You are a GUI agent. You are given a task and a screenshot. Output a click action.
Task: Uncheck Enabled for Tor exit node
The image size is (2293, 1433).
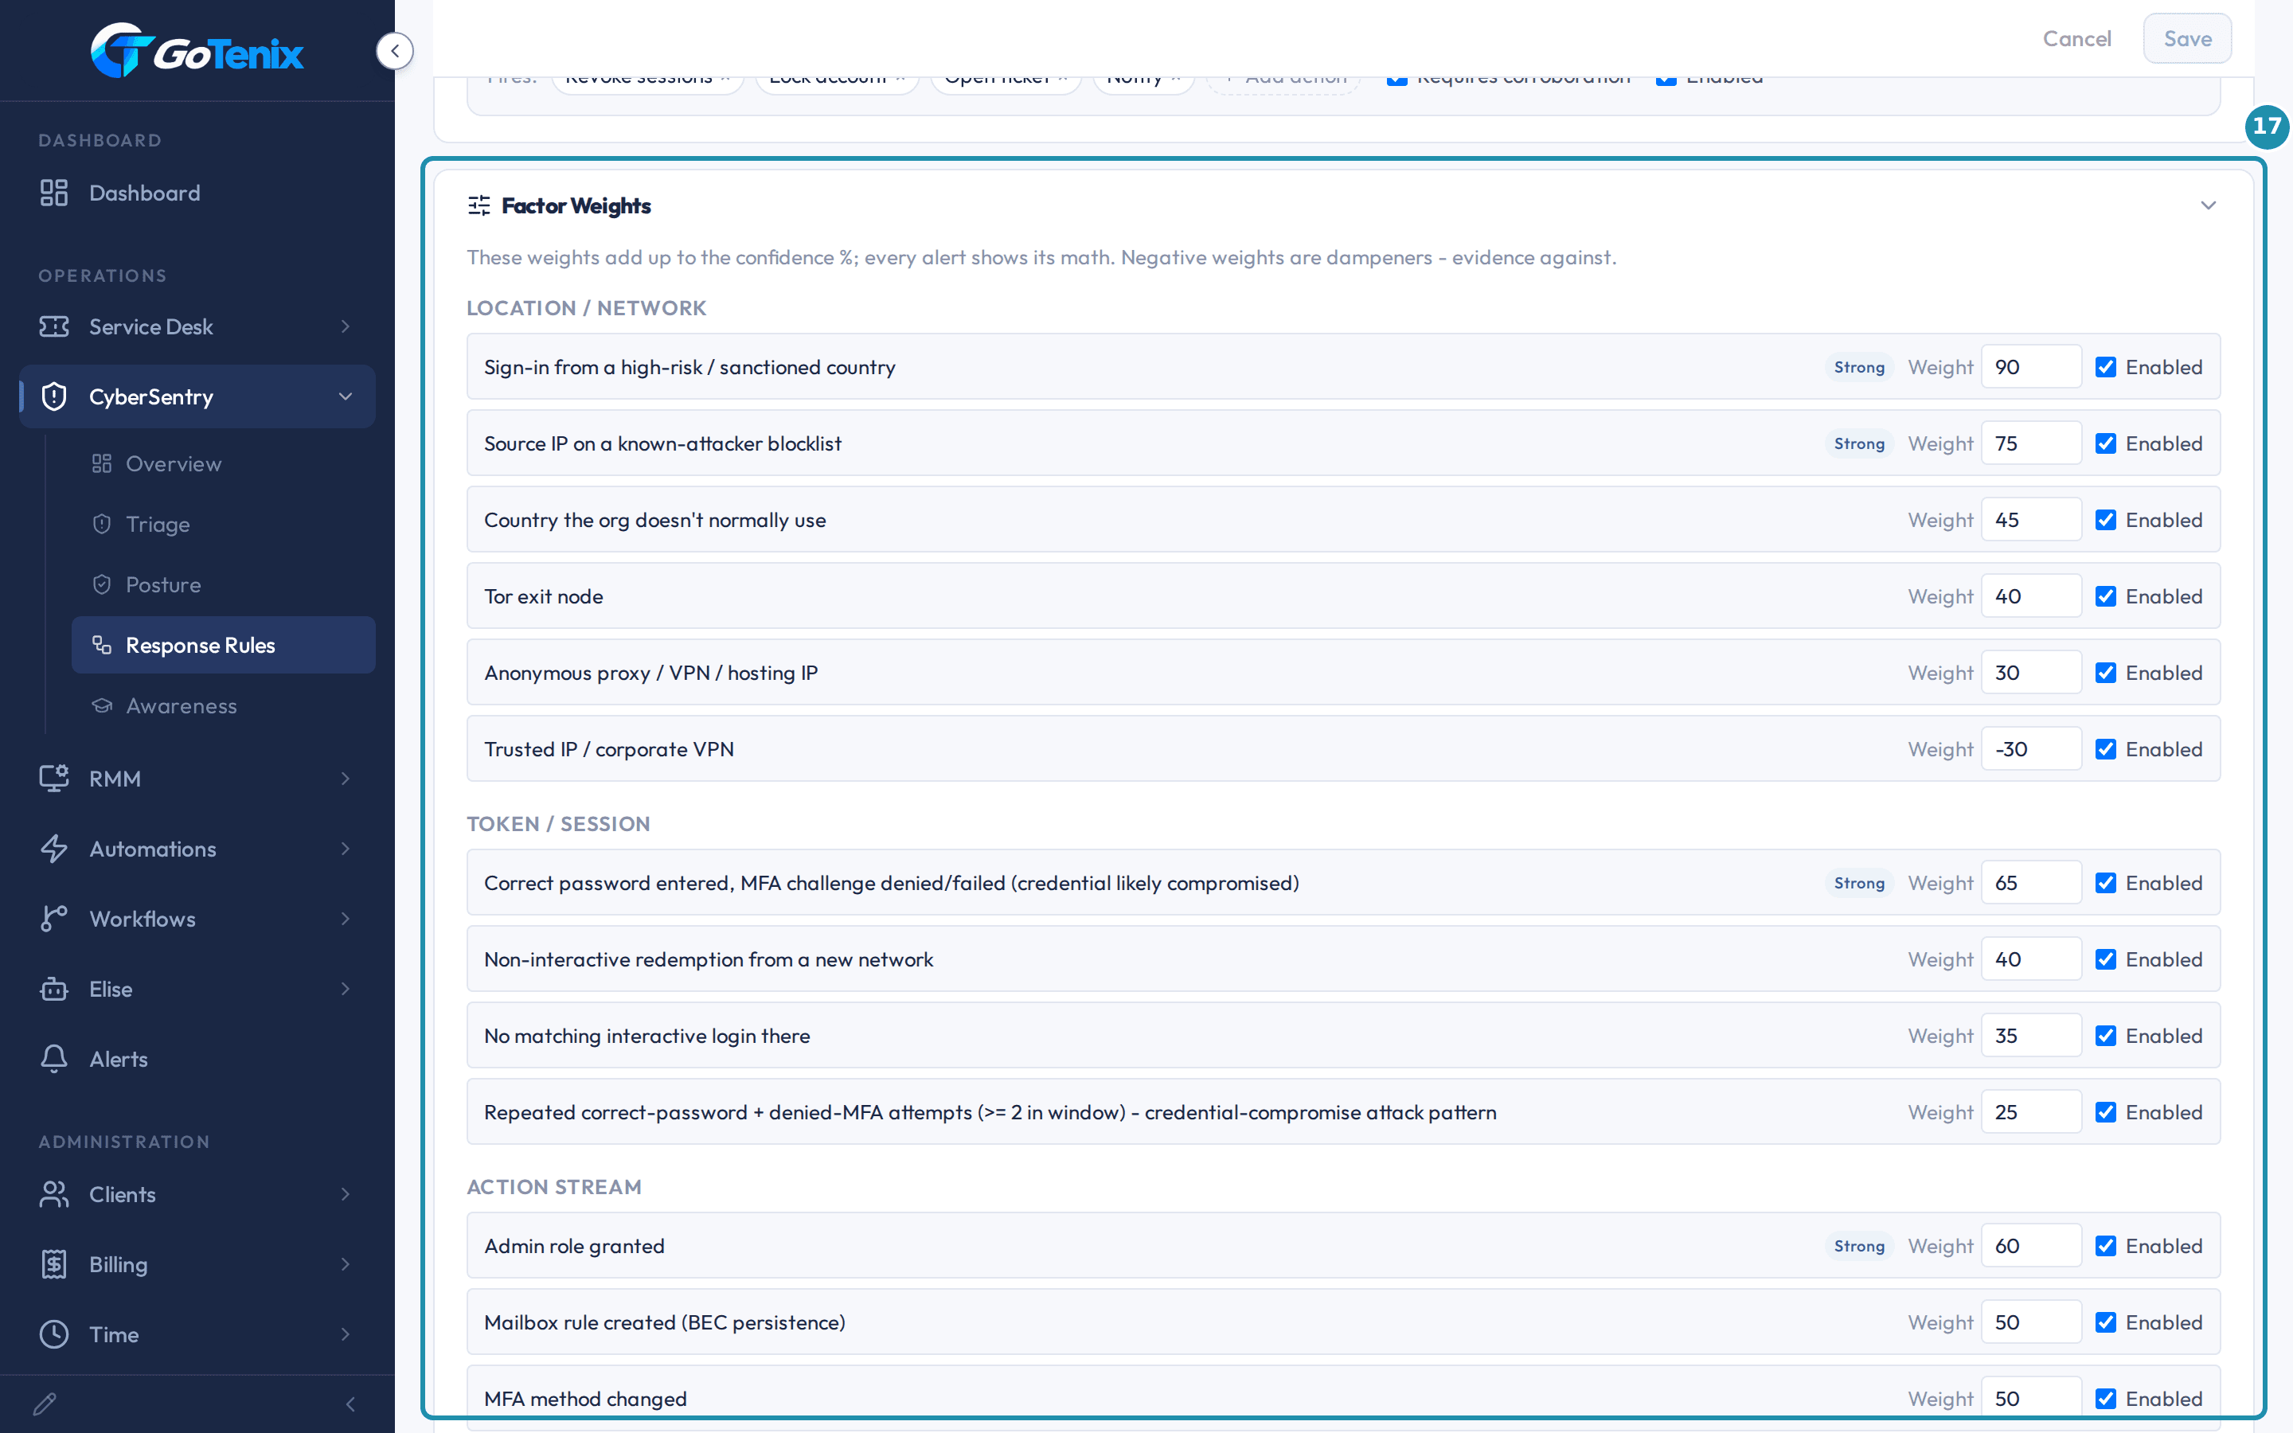pyautogui.click(x=2105, y=597)
